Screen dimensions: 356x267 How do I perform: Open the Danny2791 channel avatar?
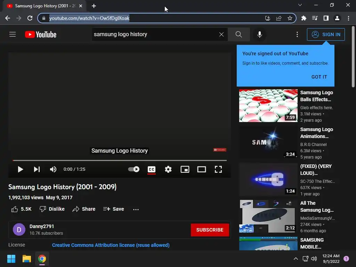pyautogui.click(x=19, y=229)
